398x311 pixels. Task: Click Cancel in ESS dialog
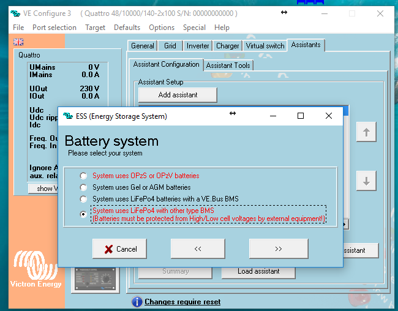[x=119, y=249]
